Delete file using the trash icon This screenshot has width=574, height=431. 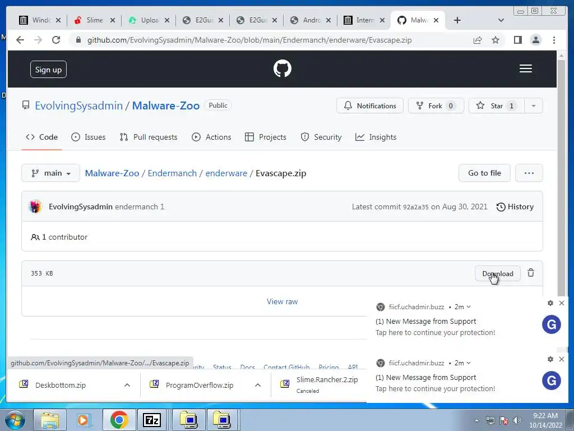coord(531,273)
